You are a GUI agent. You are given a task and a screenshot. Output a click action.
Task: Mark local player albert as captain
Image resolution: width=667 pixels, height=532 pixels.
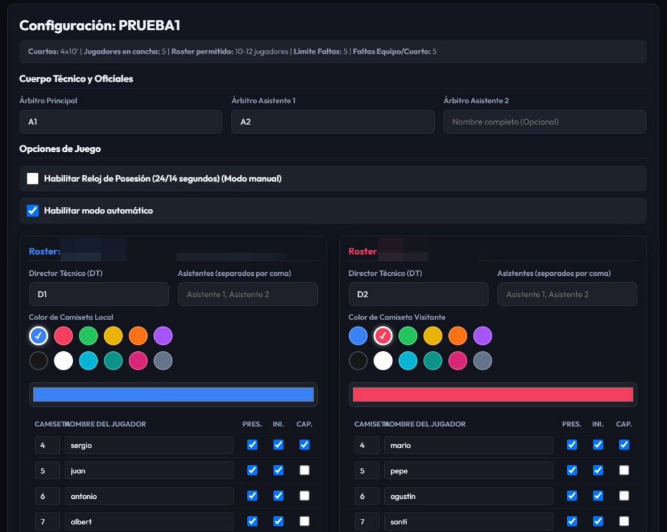click(304, 521)
